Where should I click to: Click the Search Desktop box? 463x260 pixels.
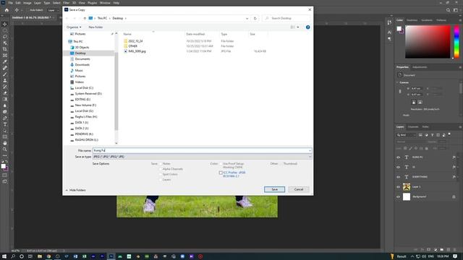[286, 18]
